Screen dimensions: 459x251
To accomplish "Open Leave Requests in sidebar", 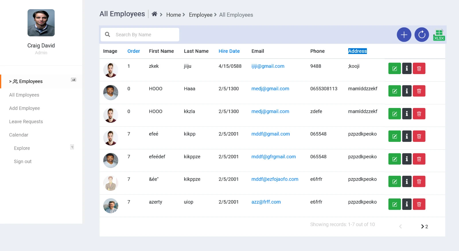I will [x=26, y=122].
